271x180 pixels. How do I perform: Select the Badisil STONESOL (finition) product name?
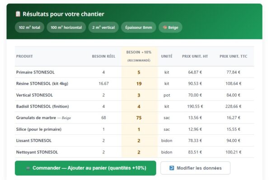coord(42,106)
